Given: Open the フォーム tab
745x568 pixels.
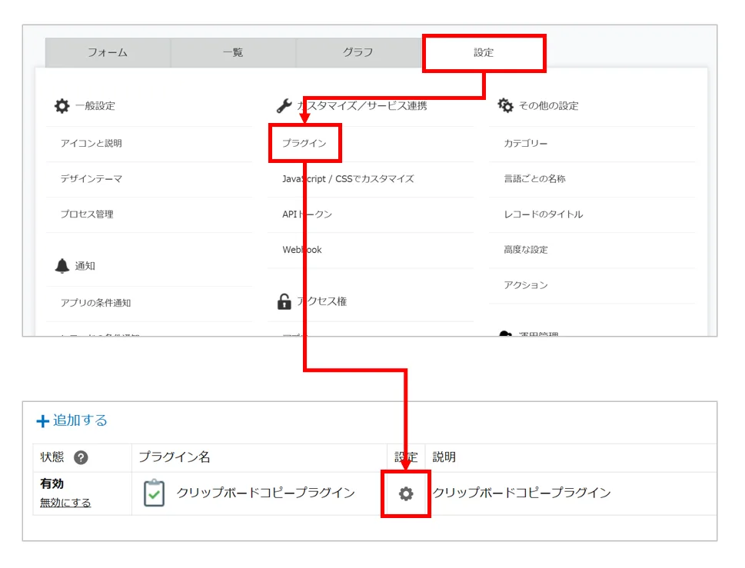Looking at the screenshot, I should click(x=108, y=52).
